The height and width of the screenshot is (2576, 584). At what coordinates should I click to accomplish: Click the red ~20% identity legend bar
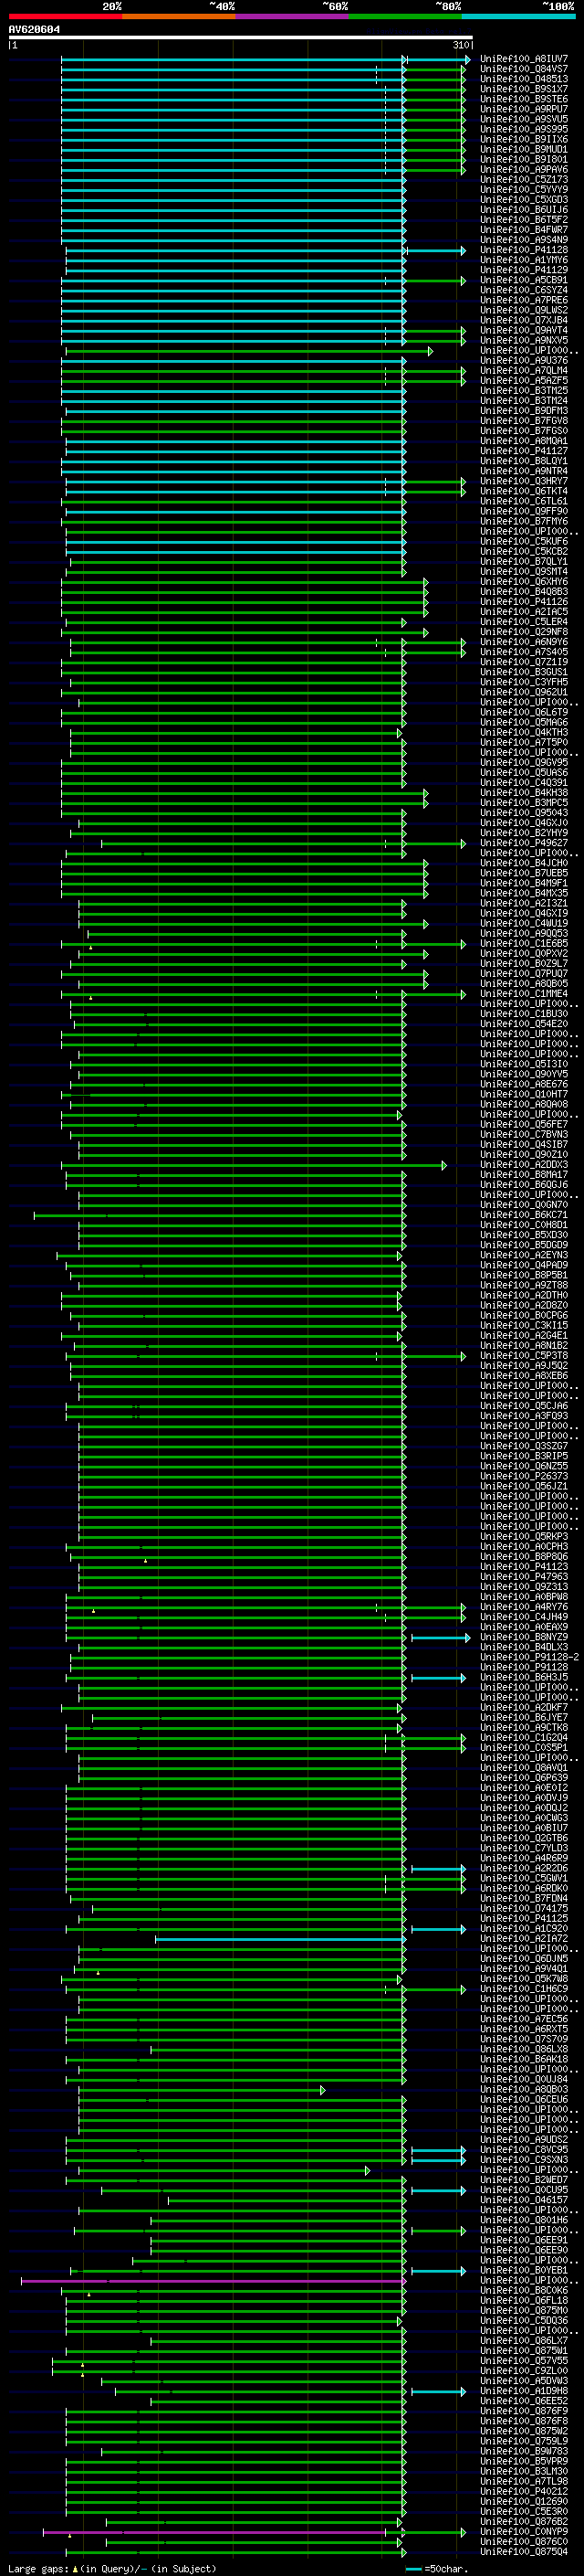[65, 16]
